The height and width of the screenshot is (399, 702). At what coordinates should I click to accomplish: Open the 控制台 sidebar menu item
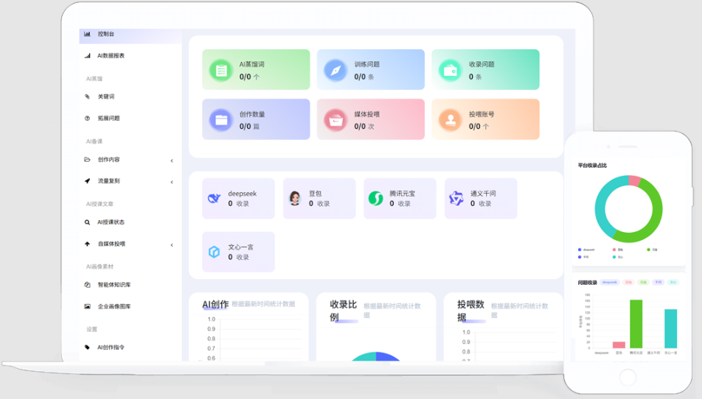106,34
